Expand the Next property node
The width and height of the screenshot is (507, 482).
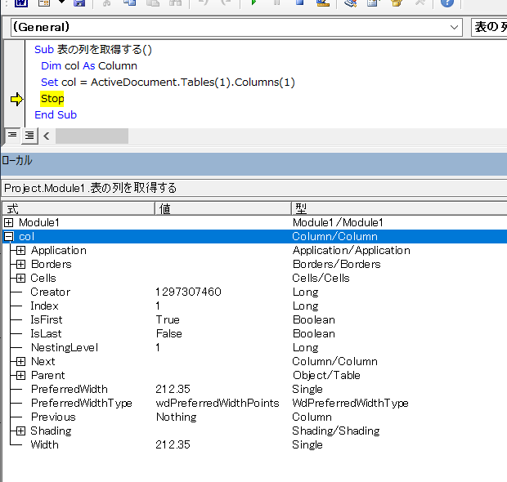click(20, 361)
